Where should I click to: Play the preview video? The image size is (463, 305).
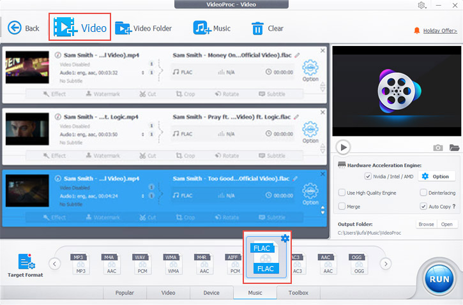(x=343, y=147)
